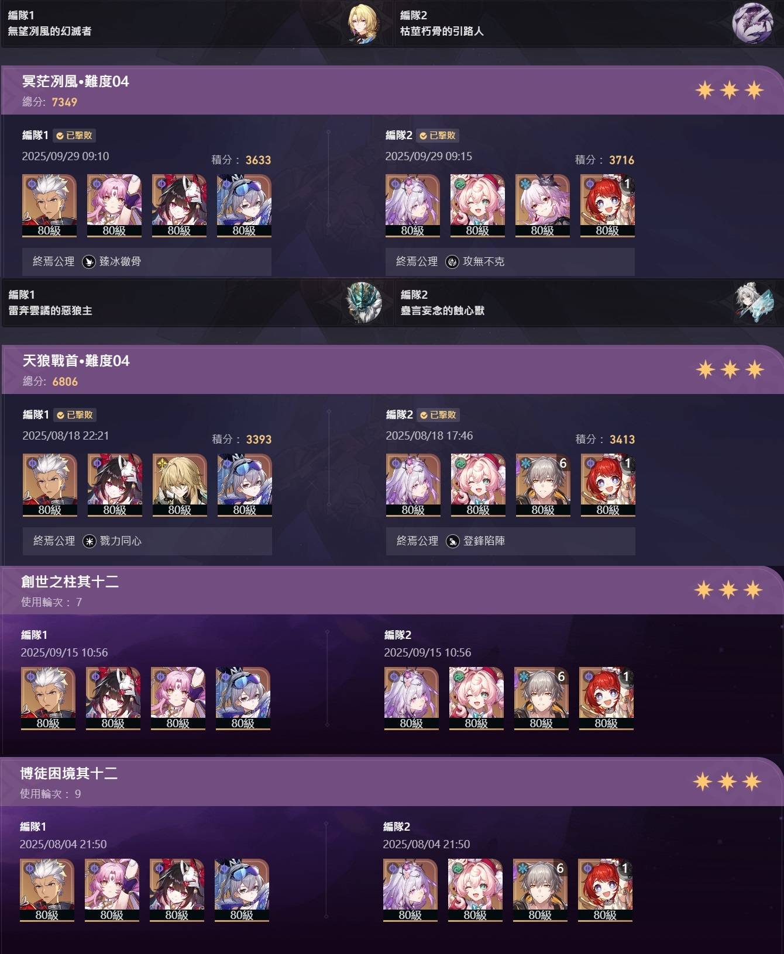The height and width of the screenshot is (954, 784).
Task: Click the purple boss emblem beside 枯莖朽骨的引路人
Action: [753, 23]
